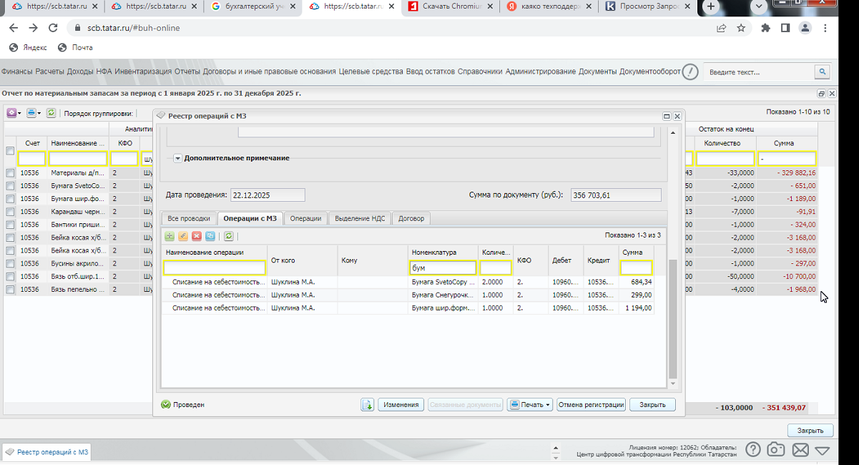859x465 pixels.
Task: Open Яндекс bookmark
Action: point(28,47)
